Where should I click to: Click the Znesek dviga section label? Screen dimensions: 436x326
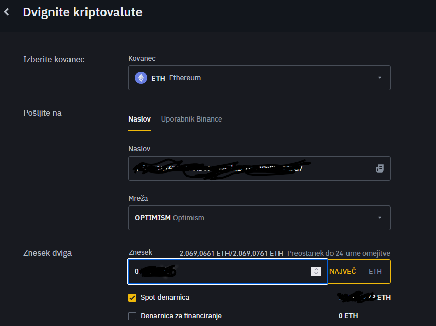point(47,253)
